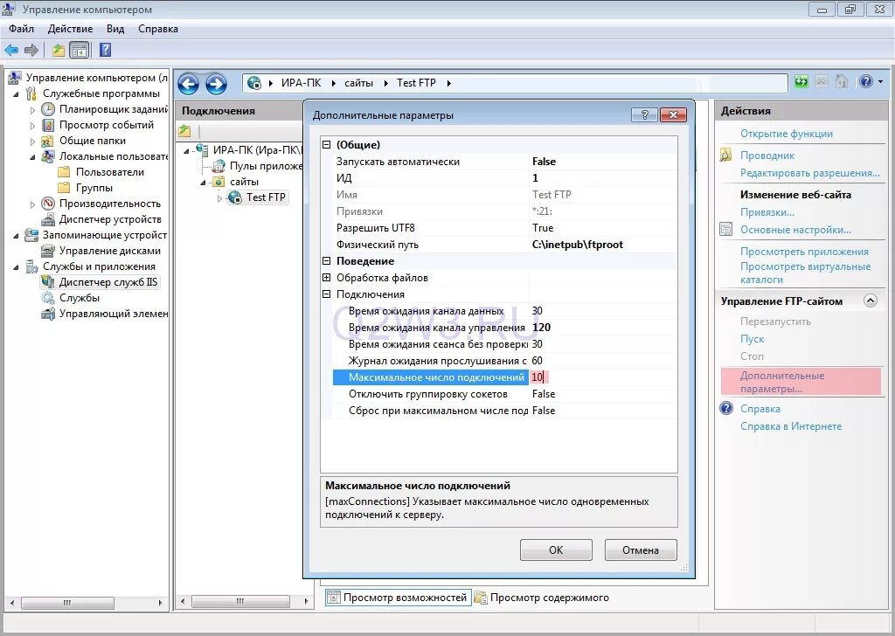Open the IIS help question-mark icon
Image resolution: width=895 pixels, height=636 pixels.
pyautogui.click(x=866, y=81)
